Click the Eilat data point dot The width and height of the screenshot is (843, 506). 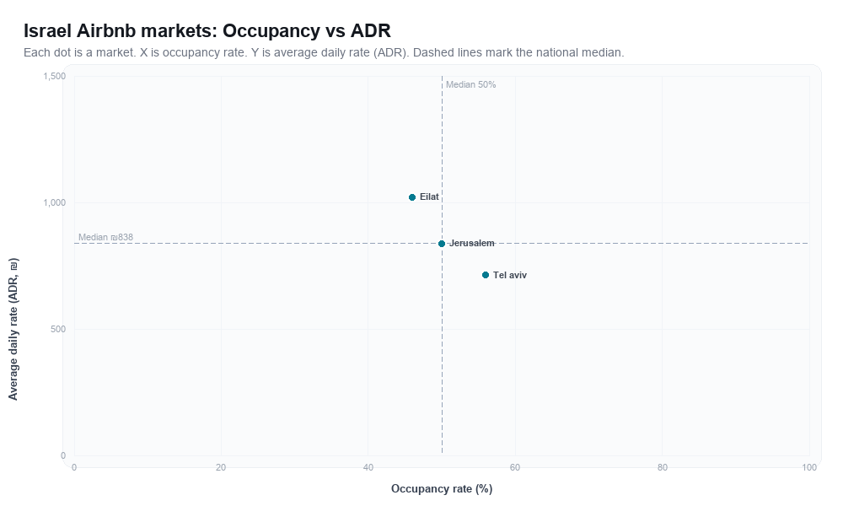click(412, 197)
